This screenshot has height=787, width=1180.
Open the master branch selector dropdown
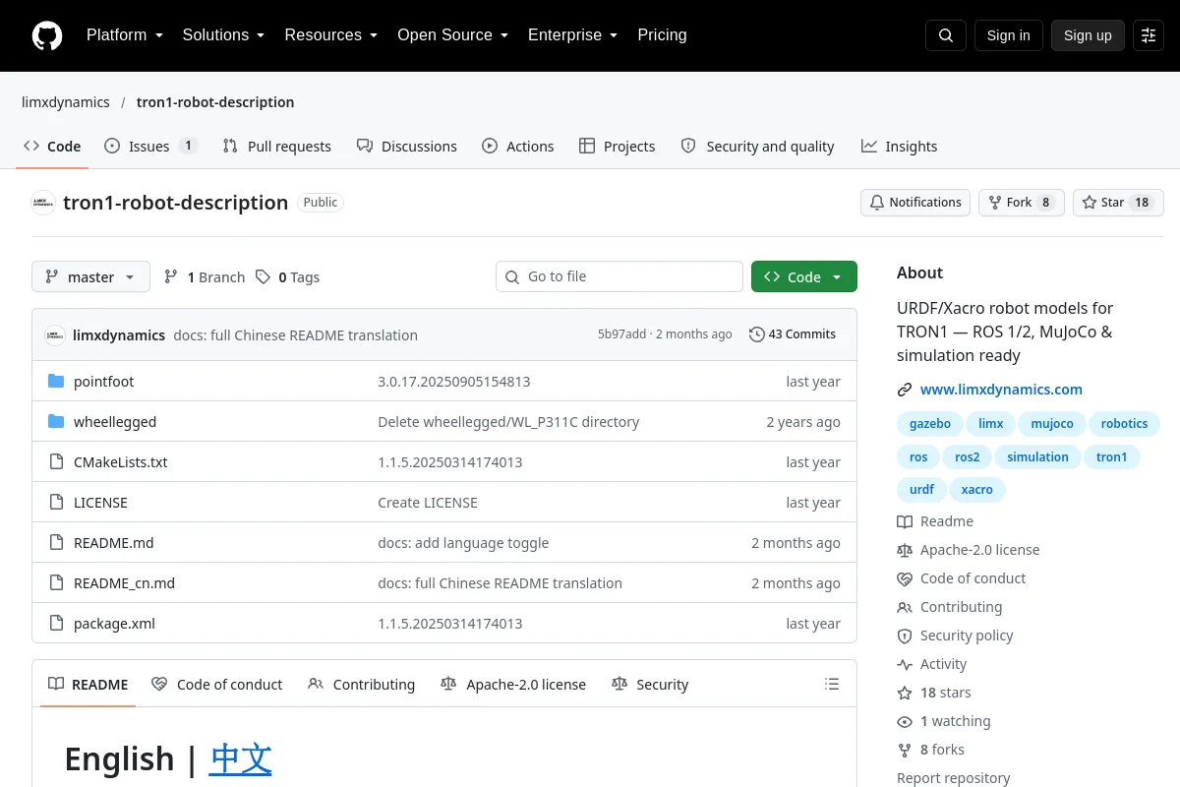click(x=90, y=277)
